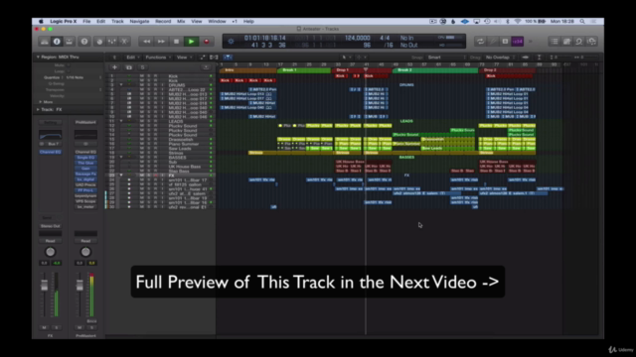Open Quick Help question mark icon
The width and height of the screenshot is (636, 357).
pos(83,42)
